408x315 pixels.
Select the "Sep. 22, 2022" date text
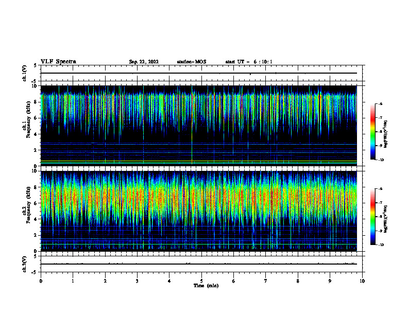point(144,62)
